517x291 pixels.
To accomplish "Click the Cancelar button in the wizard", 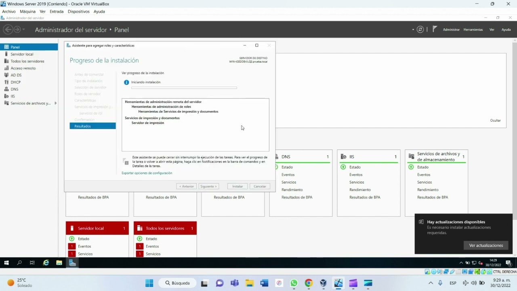I will pyautogui.click(x=260, y=186).
